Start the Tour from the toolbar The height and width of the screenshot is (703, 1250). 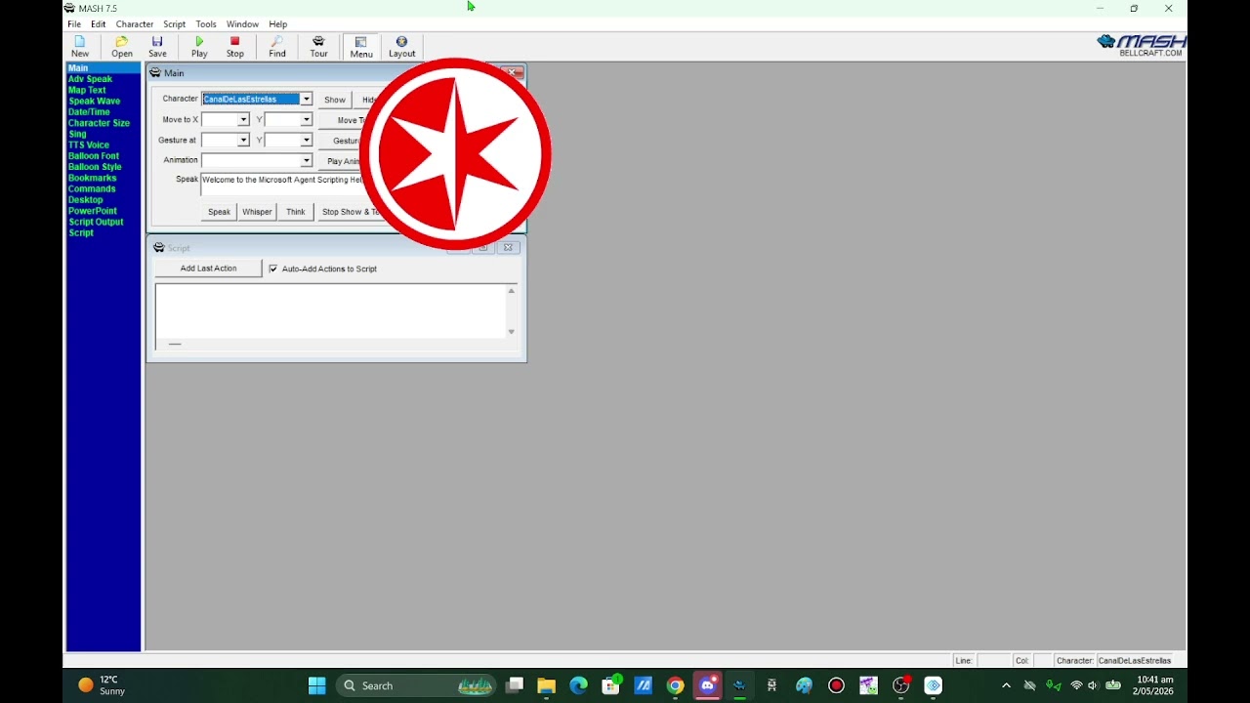[318, 47]
